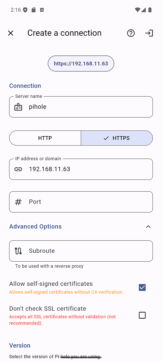
Task: Click the checkmark icon inside the HTTPS button
Action: pyautogui.click(x=106, y=138)
